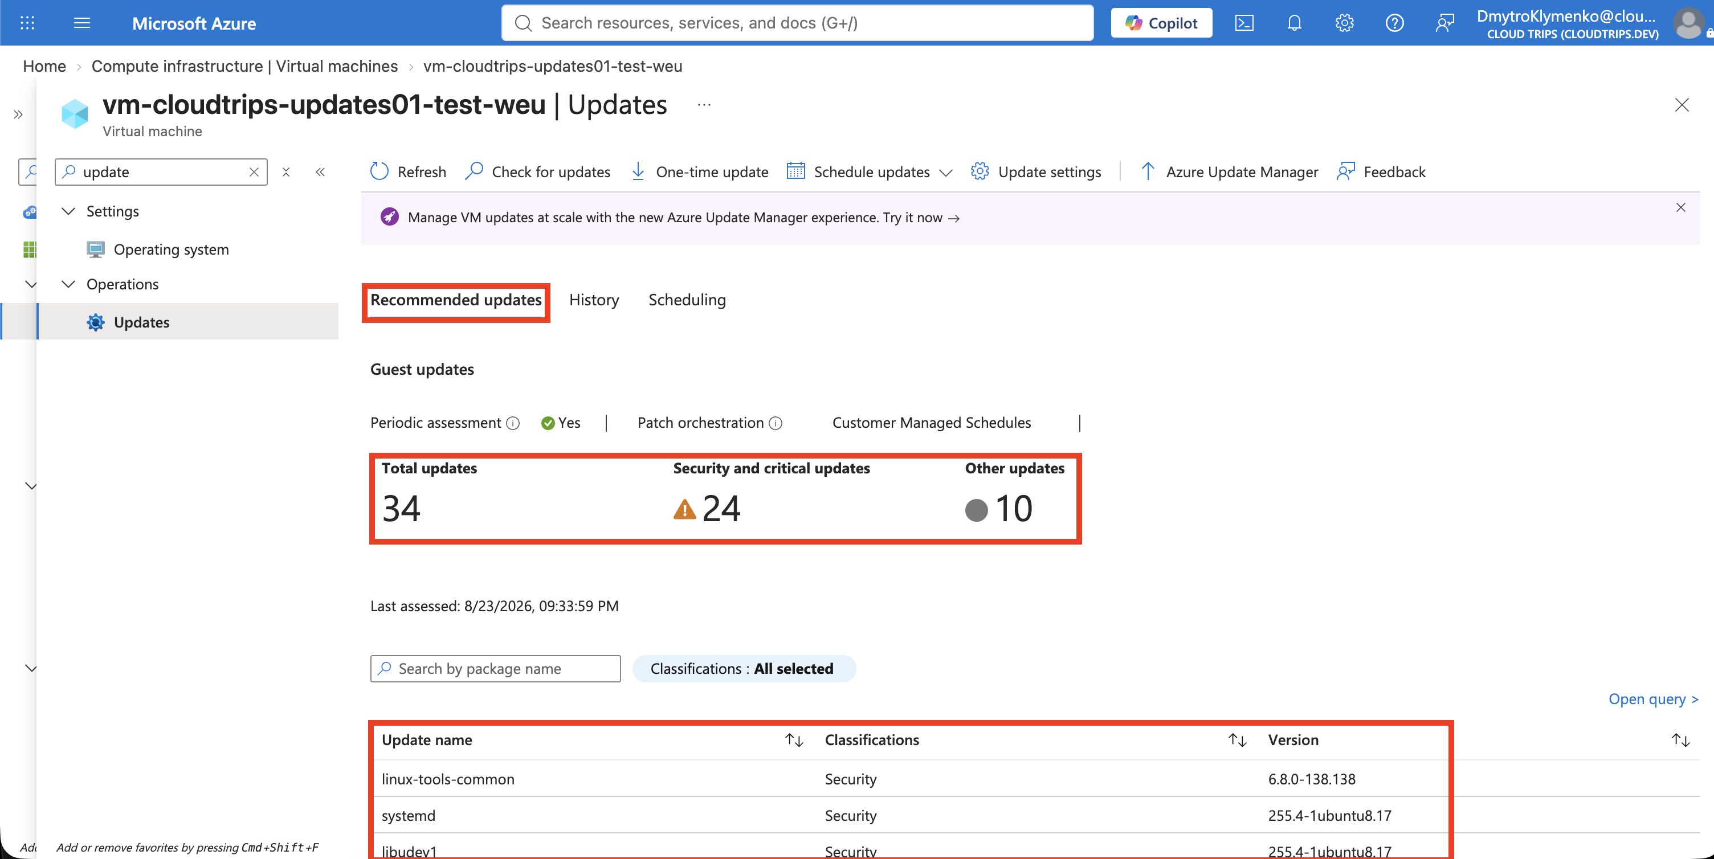Image resolution: width=1714 pixels, height=859 pixels.
Task: Open the Schedule updates dropdown
Action: (x=869, y=171)
